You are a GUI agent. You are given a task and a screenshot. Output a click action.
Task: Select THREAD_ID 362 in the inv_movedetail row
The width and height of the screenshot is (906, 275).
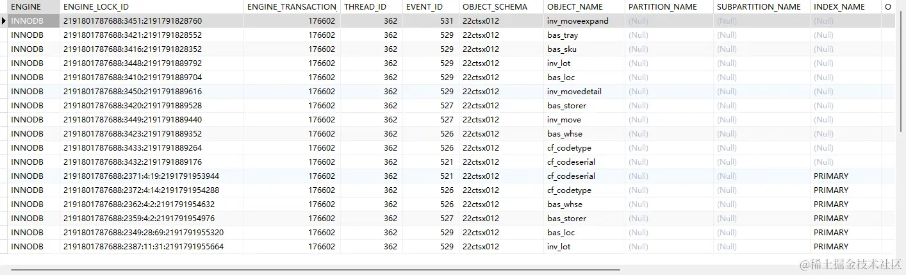pos(371,92)
